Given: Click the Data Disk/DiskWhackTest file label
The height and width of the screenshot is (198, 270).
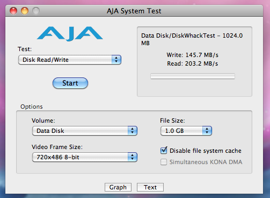Looking at the screenshot, I should tap(192, 39).
